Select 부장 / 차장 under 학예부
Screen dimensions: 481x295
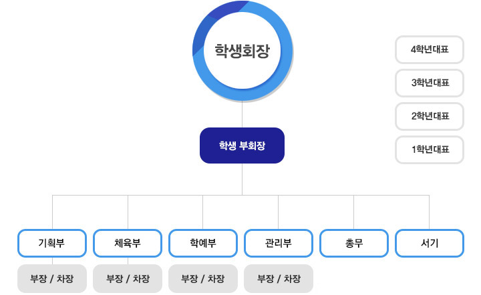203,278
